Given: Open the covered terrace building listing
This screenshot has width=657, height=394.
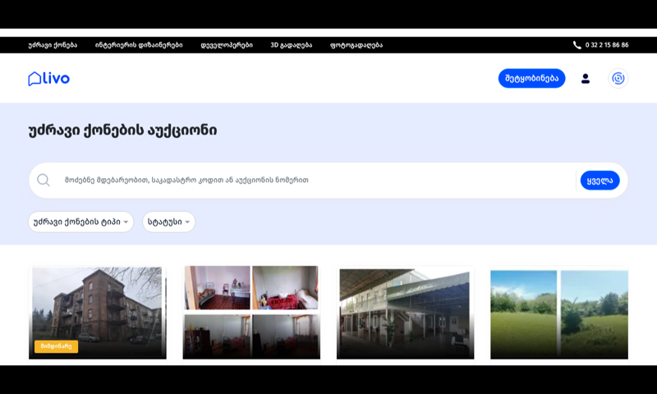Looking at the screenshot, I should pyautogui.click(x=405, y=313).
